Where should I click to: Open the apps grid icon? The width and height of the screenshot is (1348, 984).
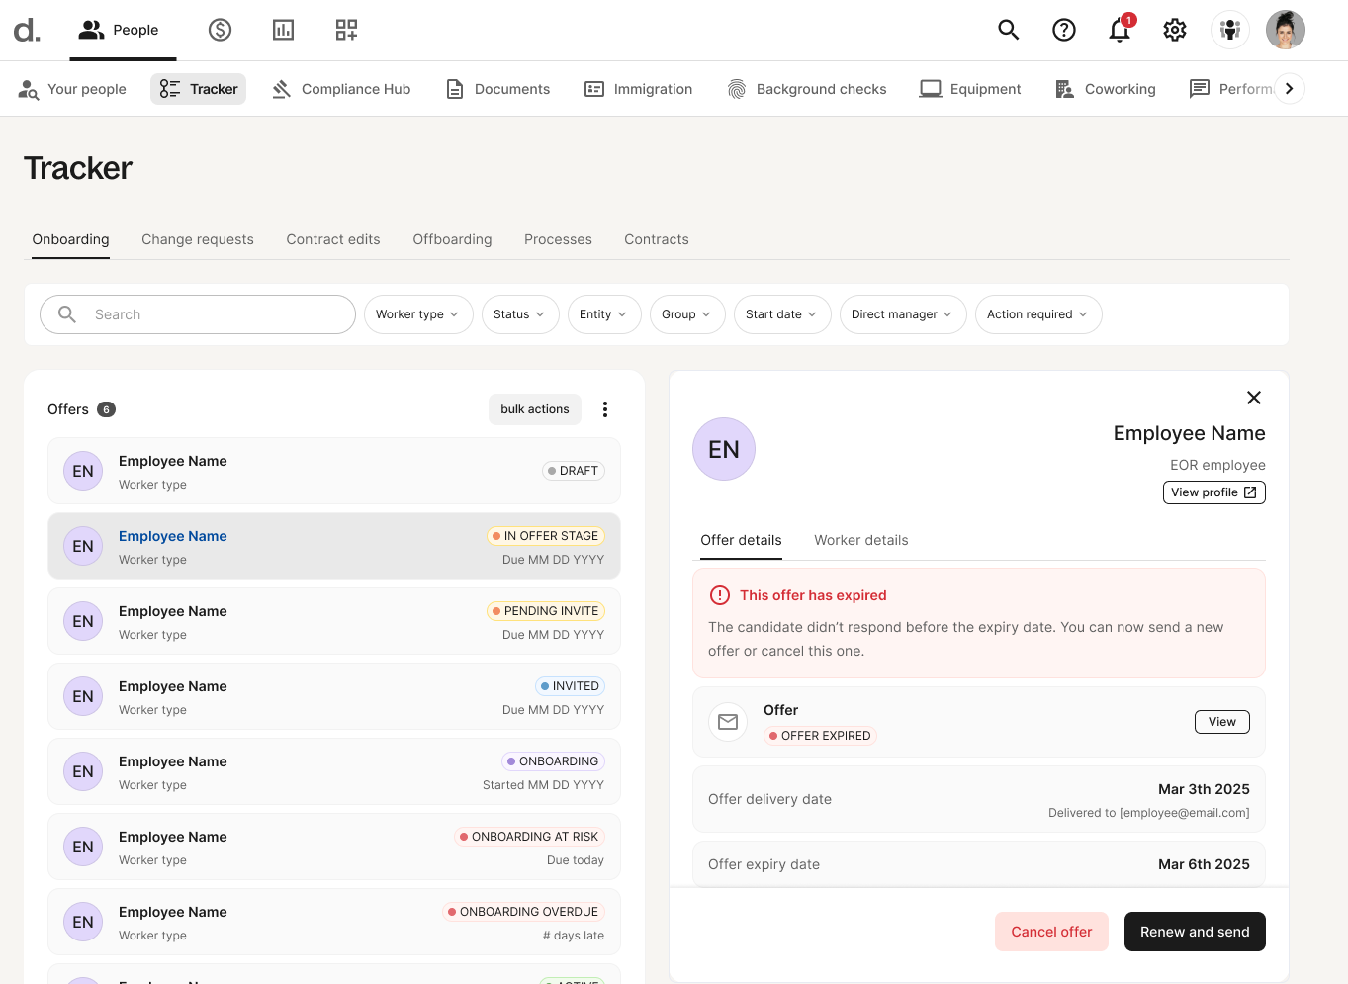click(x=346, y=30)
